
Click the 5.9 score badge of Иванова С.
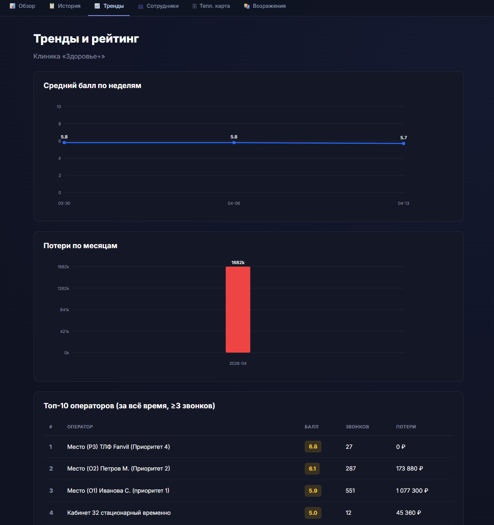(313, 491)
